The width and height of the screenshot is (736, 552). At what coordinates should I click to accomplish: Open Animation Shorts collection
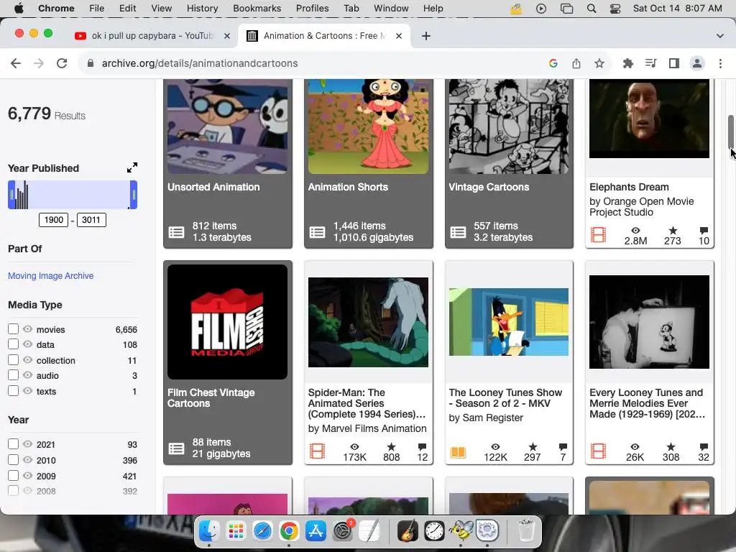pos(369,163)
